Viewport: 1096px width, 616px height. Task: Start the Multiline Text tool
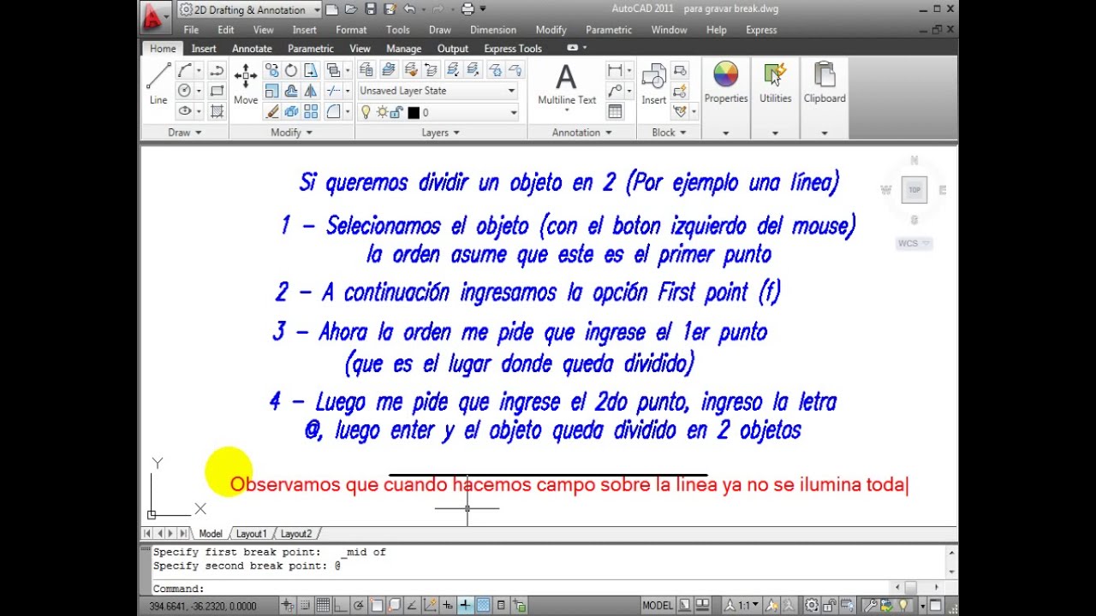coord(567,84)
